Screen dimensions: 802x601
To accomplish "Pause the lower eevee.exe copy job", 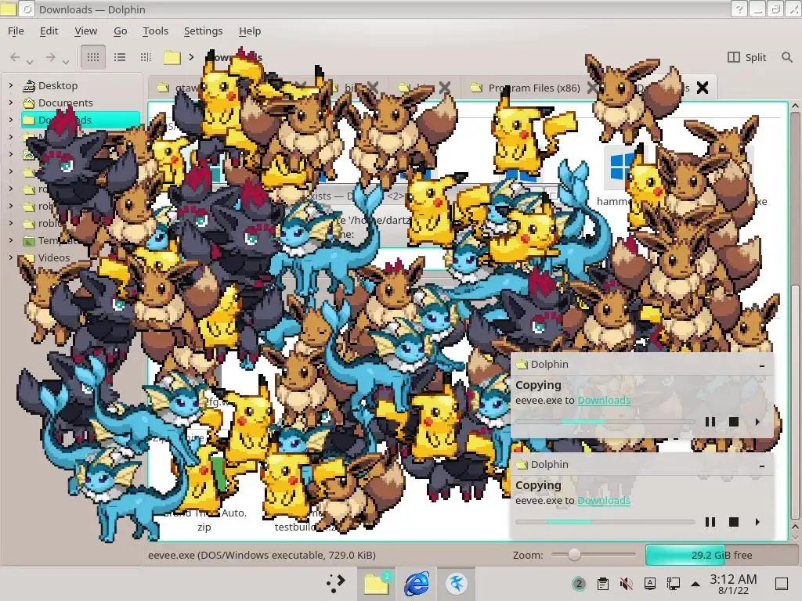I will [710, 522].
